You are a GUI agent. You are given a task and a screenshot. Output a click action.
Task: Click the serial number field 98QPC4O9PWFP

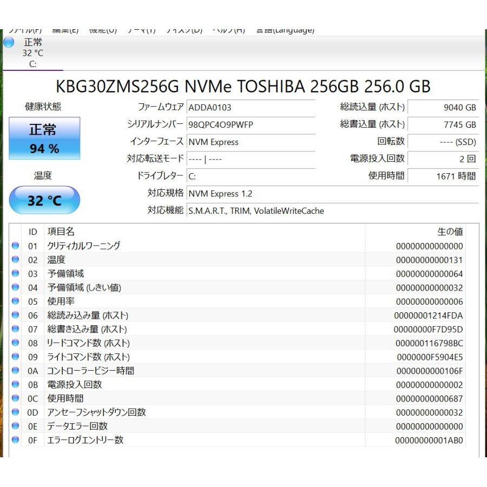coord(251,125)
